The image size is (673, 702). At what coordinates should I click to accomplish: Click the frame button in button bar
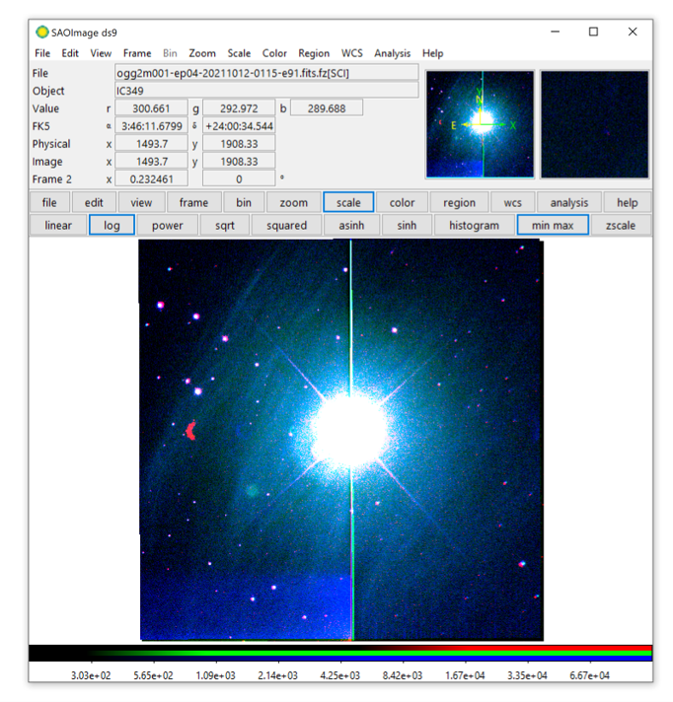click(x=194, y=202)
